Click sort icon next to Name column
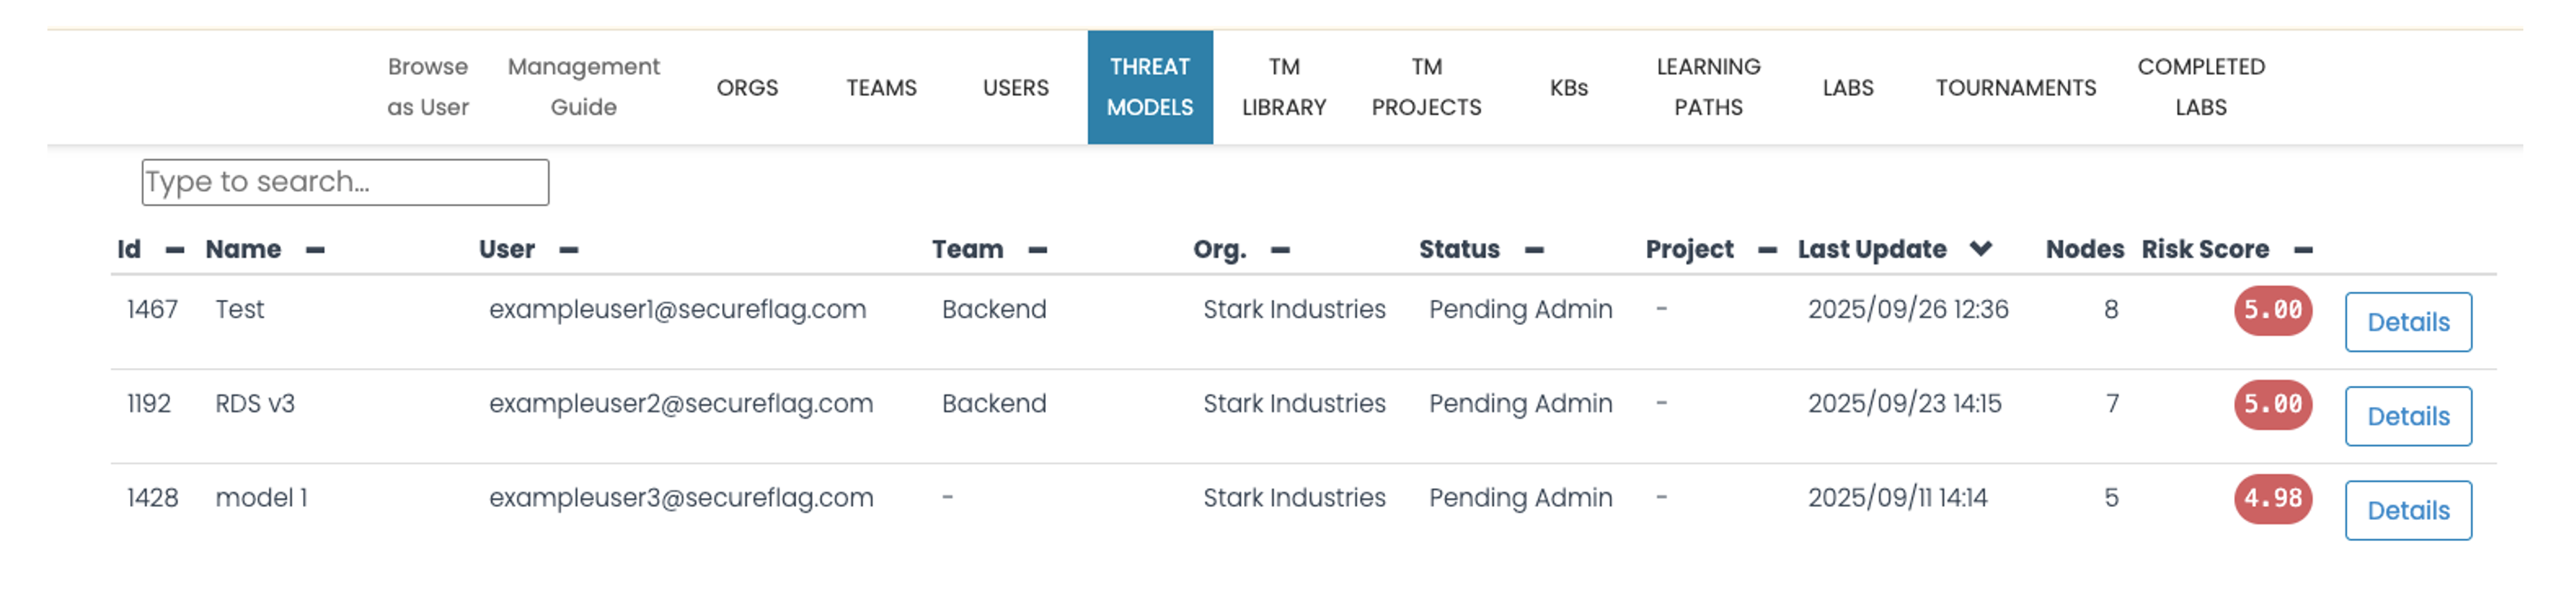The width and height of the screenshot is (2576, 595). click(315, 249)
